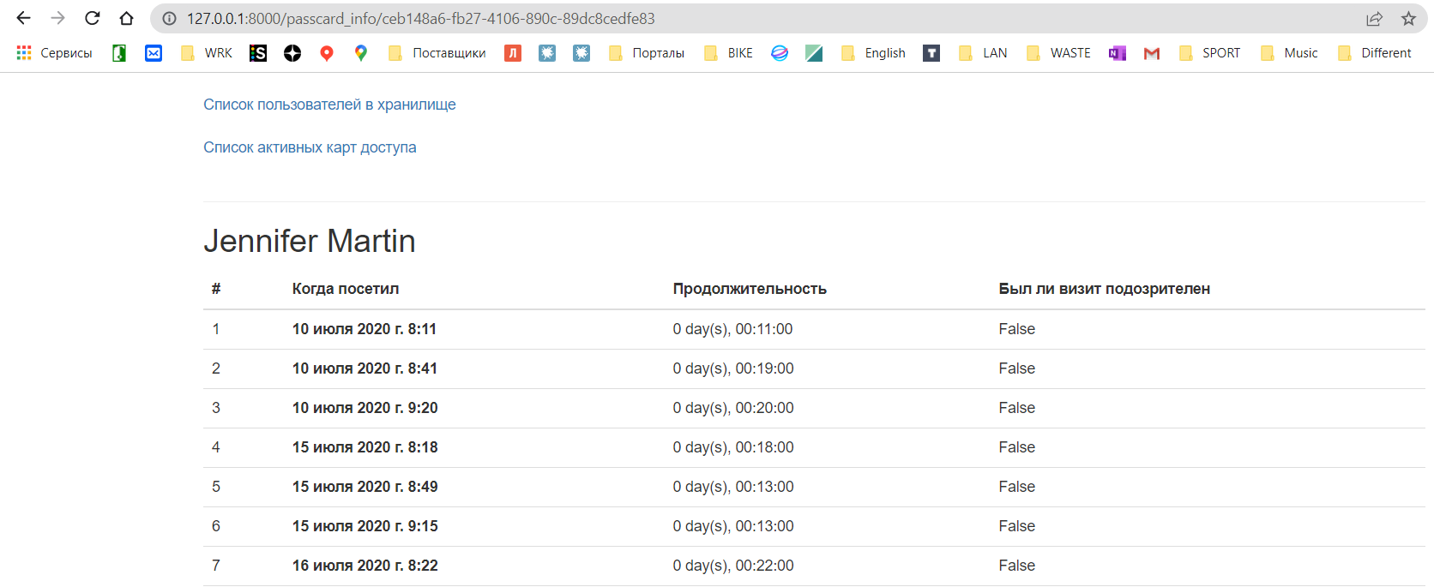1434x587 pixels.
Task: Open the blue mail envelope bookmark
Action: pyautogui.click(x=154, y=53)
